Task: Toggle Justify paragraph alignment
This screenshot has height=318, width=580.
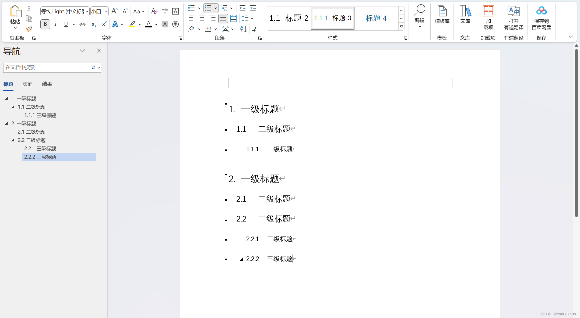Action: click(x=223, y=19)
